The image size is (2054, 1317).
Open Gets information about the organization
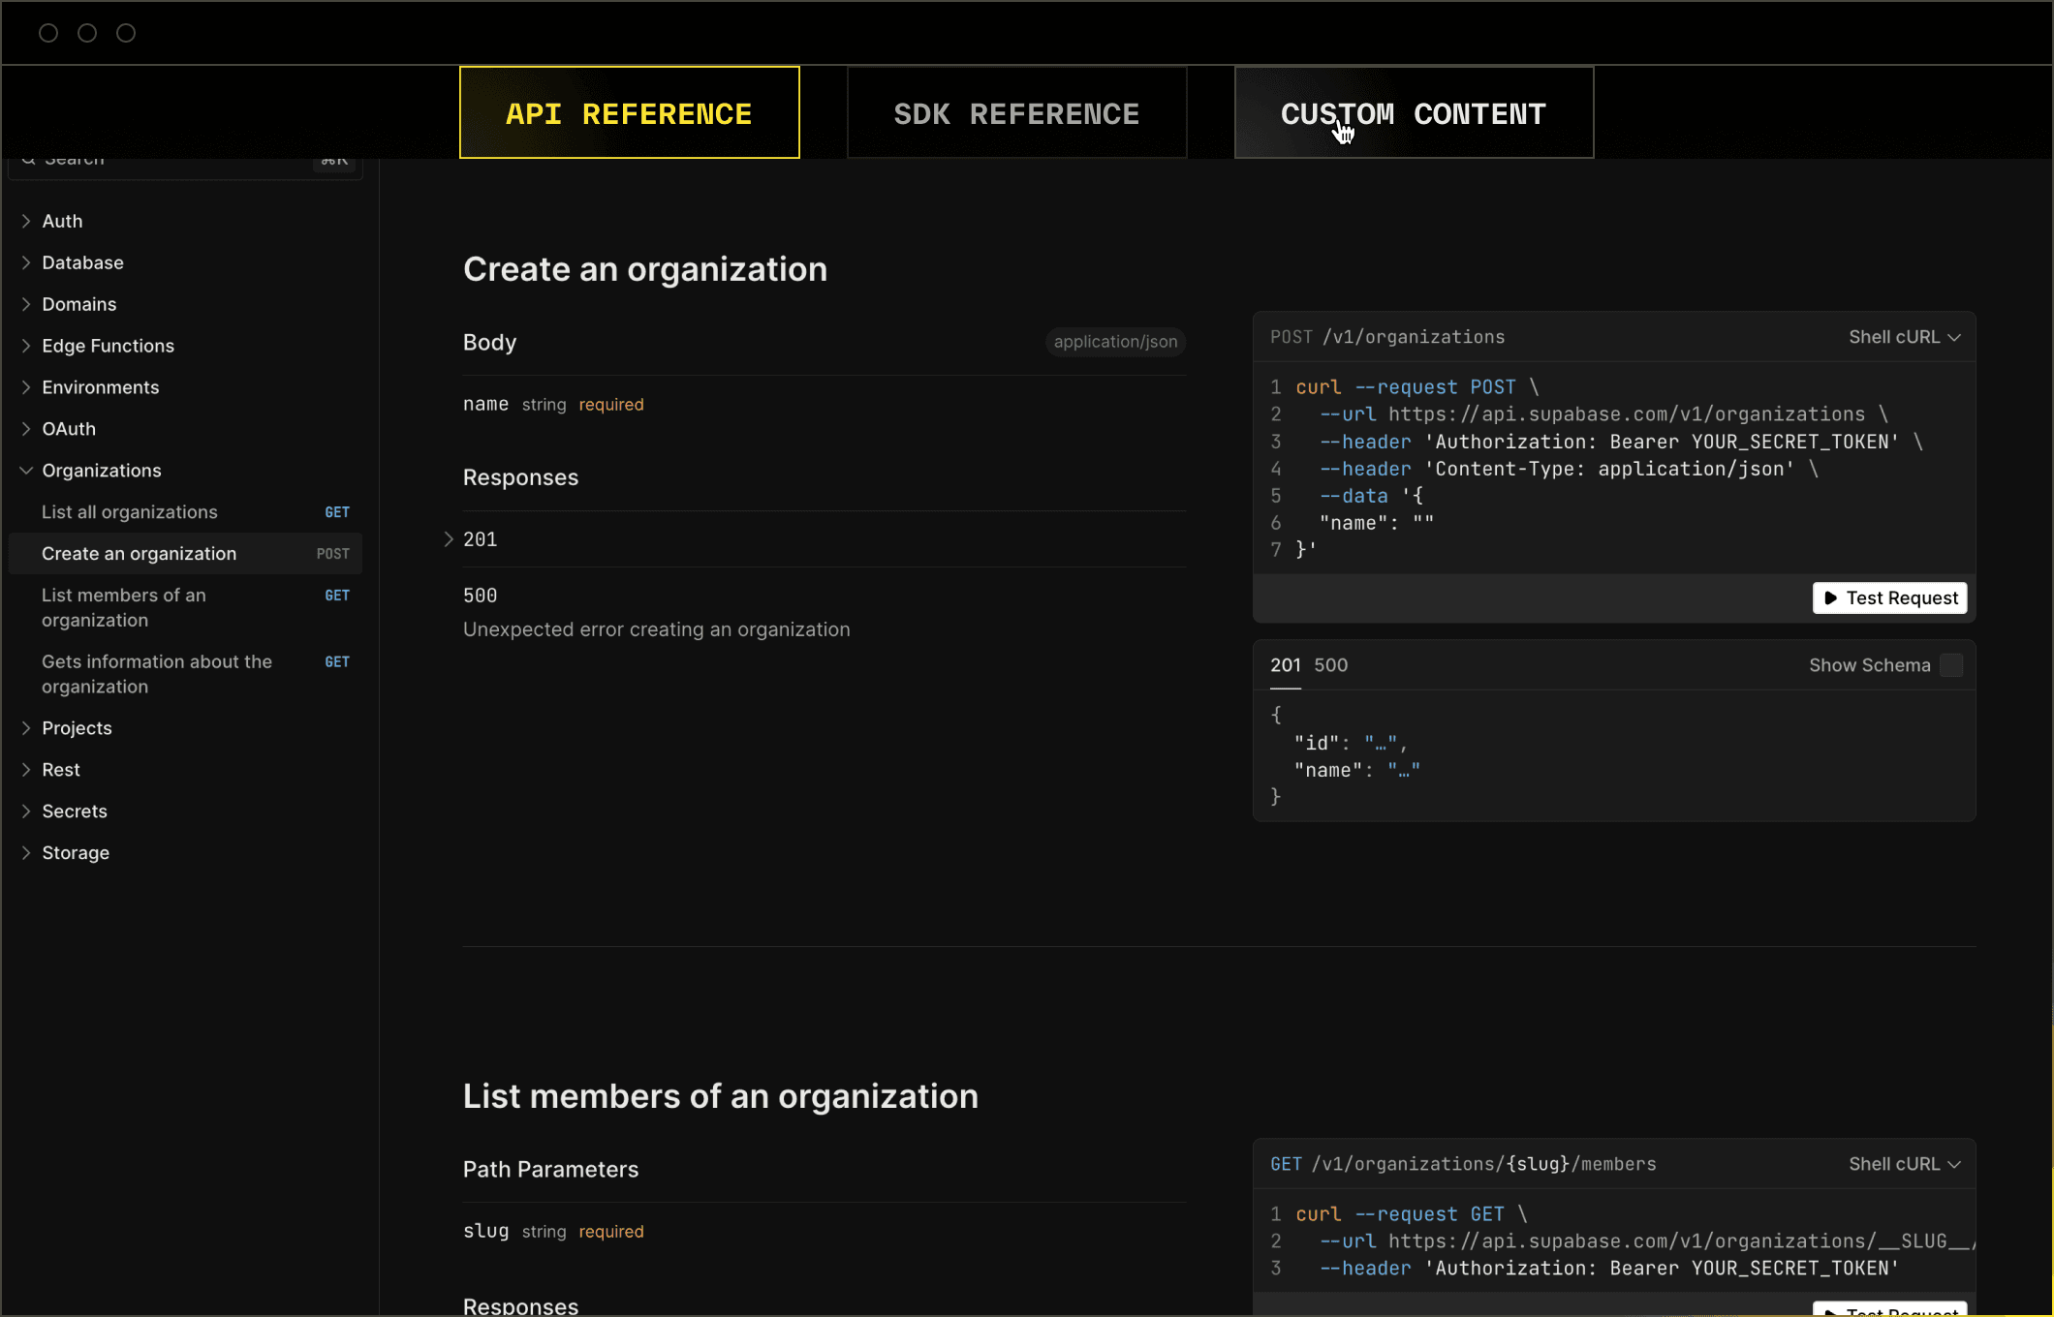click(184, 674)
